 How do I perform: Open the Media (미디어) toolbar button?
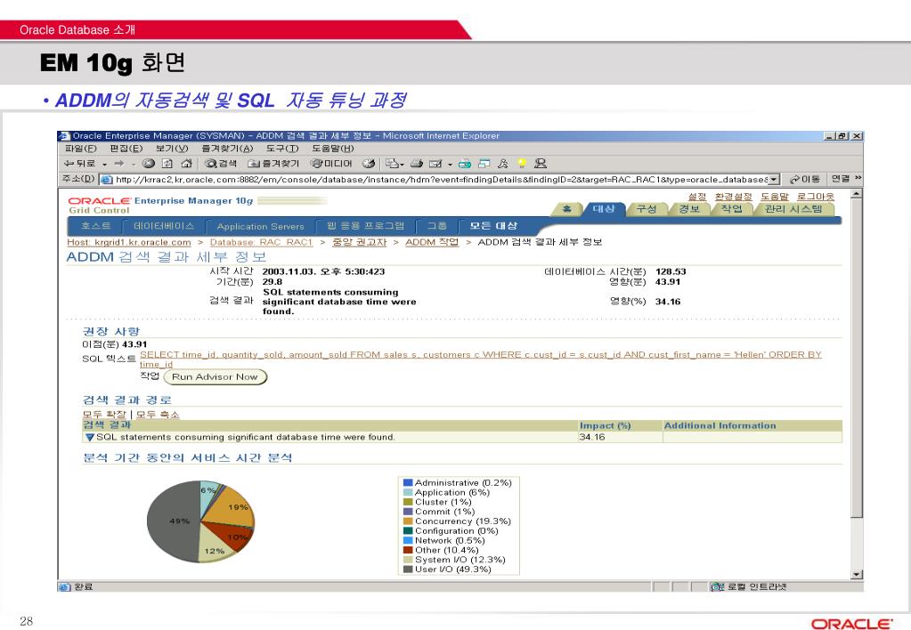[331, 164]
